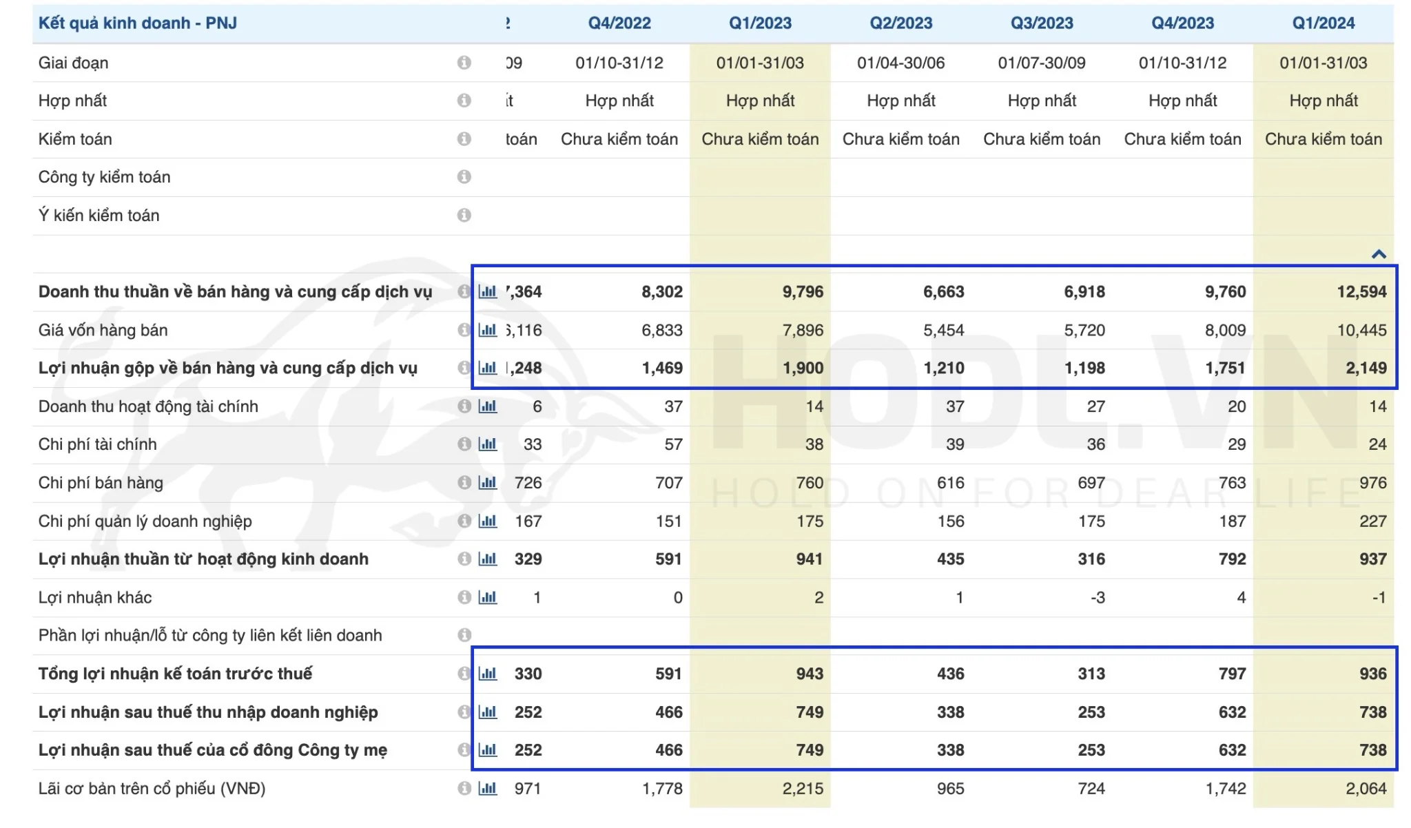Open chart icon for Doanh thu hoạt động tài chính
The image size is (1411, 828).
pyautogui.click(x=488, y=406)
